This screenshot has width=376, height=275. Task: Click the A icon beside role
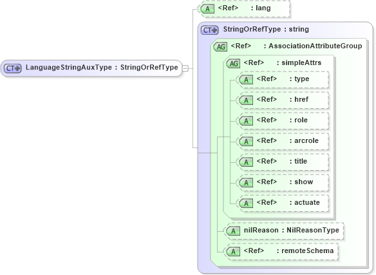[x=246, y=121]
